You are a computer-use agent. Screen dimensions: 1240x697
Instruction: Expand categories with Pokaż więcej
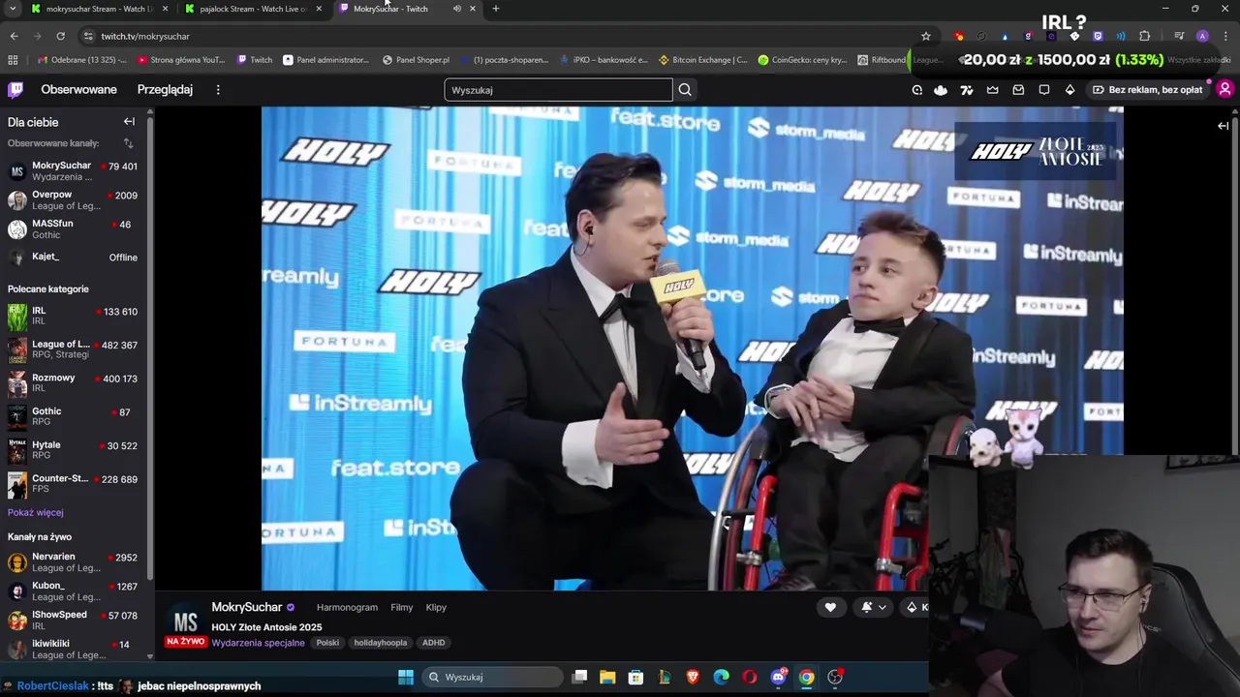[36, 512]
